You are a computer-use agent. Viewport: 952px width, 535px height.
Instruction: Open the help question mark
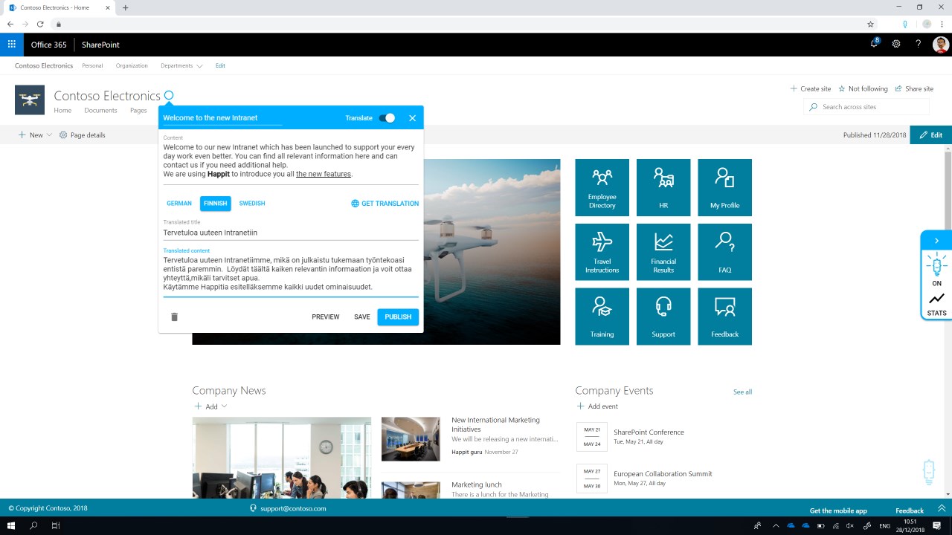919,45
